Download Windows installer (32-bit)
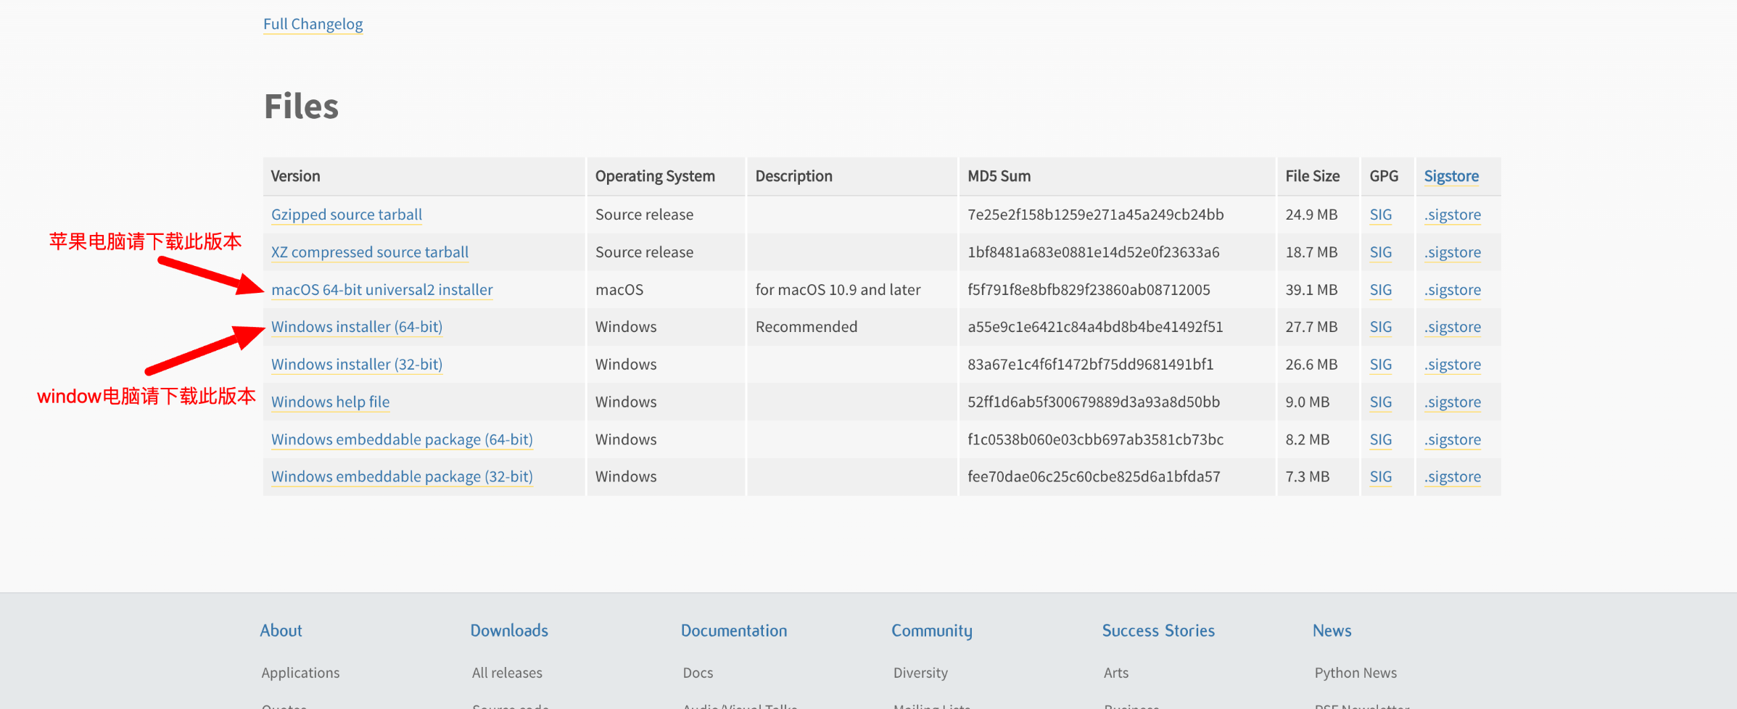 pyautogui.click(x=356, y=365)
